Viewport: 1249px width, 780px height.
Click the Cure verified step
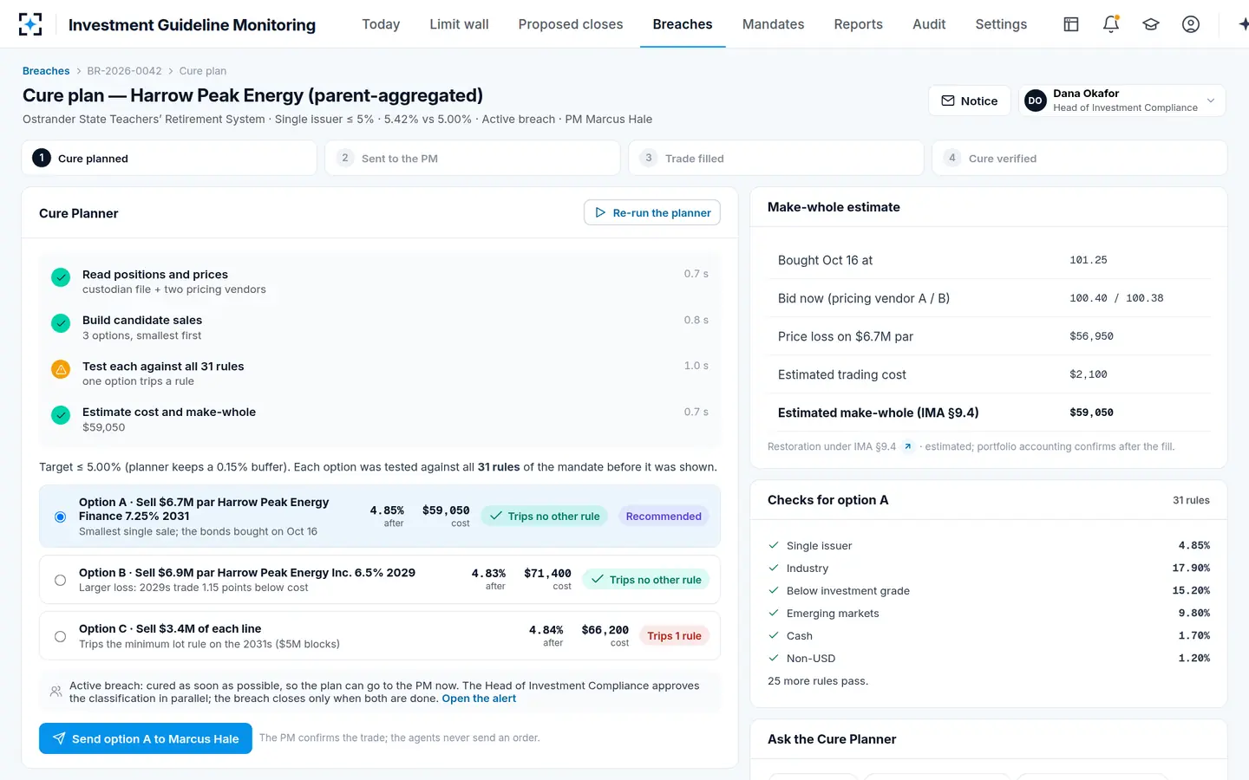coord(1080,158)
